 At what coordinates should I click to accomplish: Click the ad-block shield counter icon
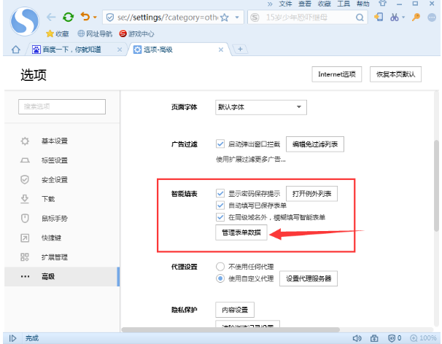pos(395,338)
